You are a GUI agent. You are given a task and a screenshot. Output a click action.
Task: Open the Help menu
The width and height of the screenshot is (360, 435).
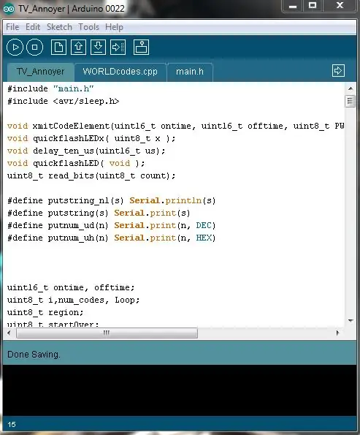point(114,27)
